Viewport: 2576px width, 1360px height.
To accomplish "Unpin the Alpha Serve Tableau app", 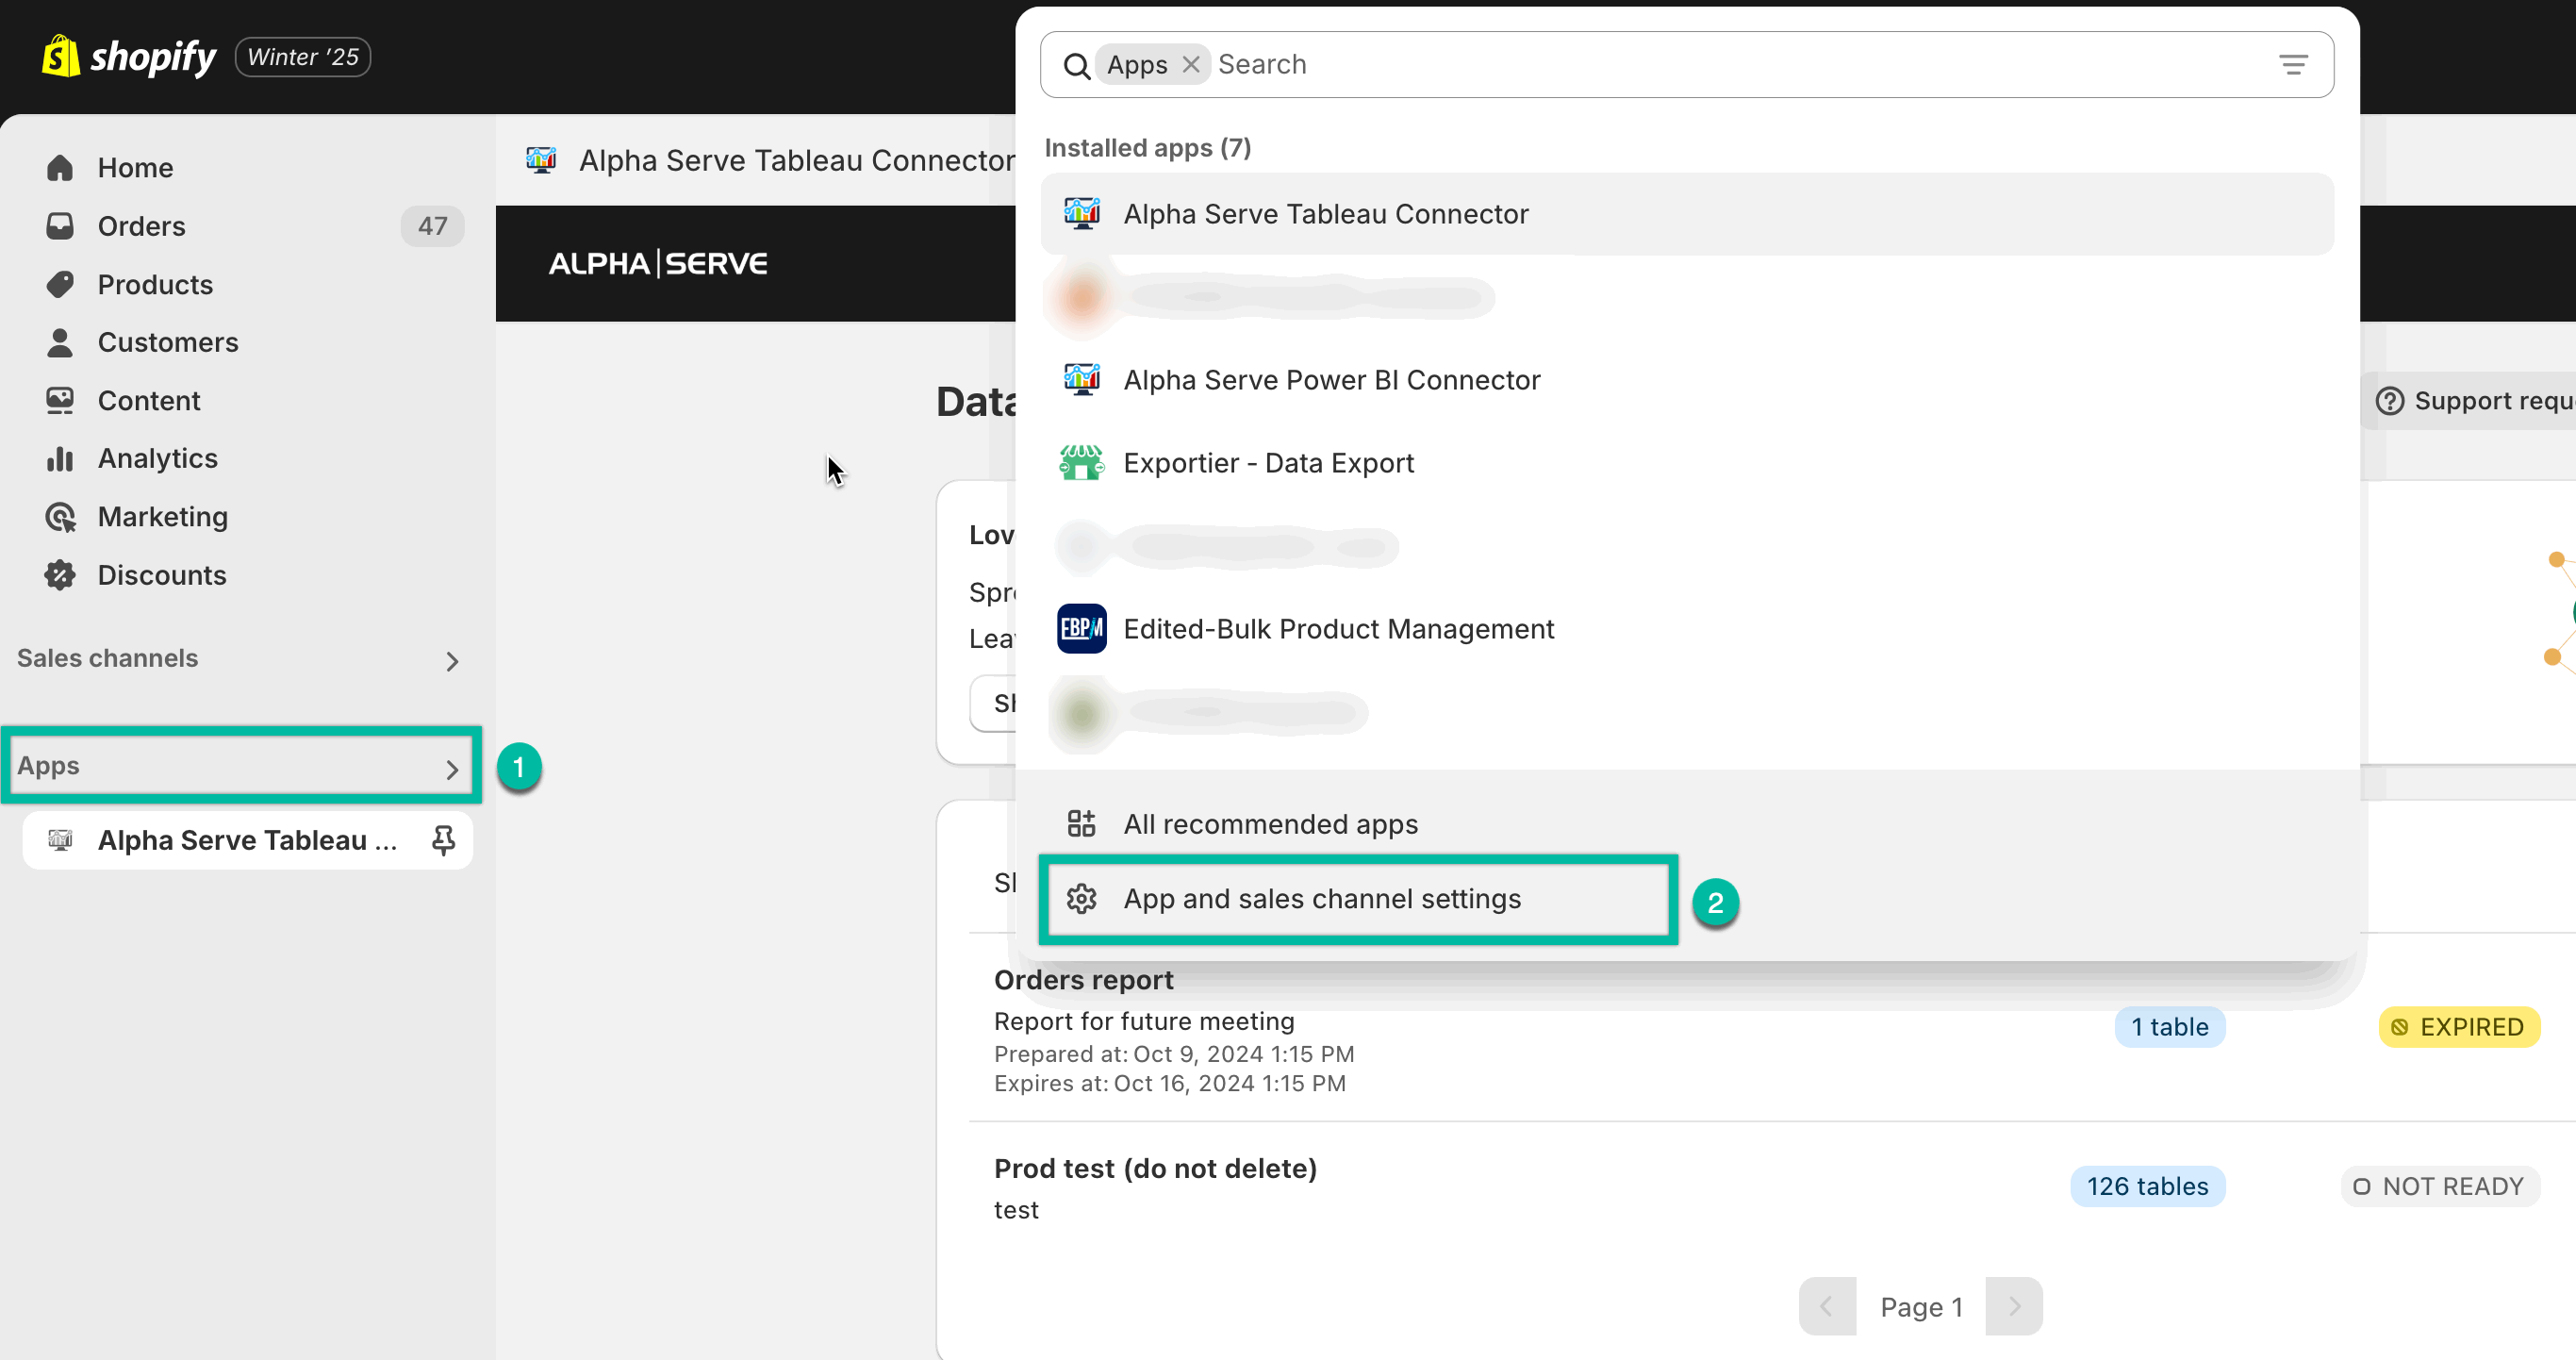I will 443,840.
